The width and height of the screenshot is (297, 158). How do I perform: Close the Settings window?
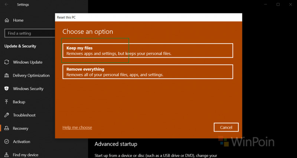(290, 4)
